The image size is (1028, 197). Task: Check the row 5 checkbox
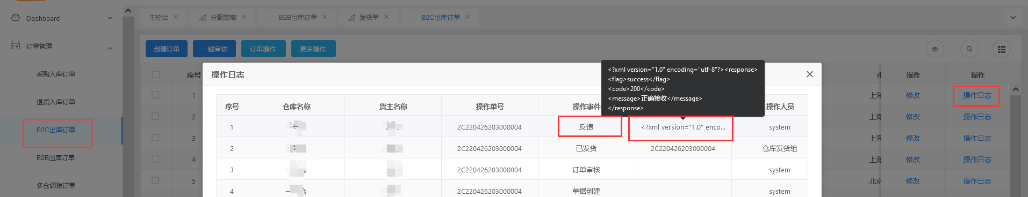(x=155, y=180)
